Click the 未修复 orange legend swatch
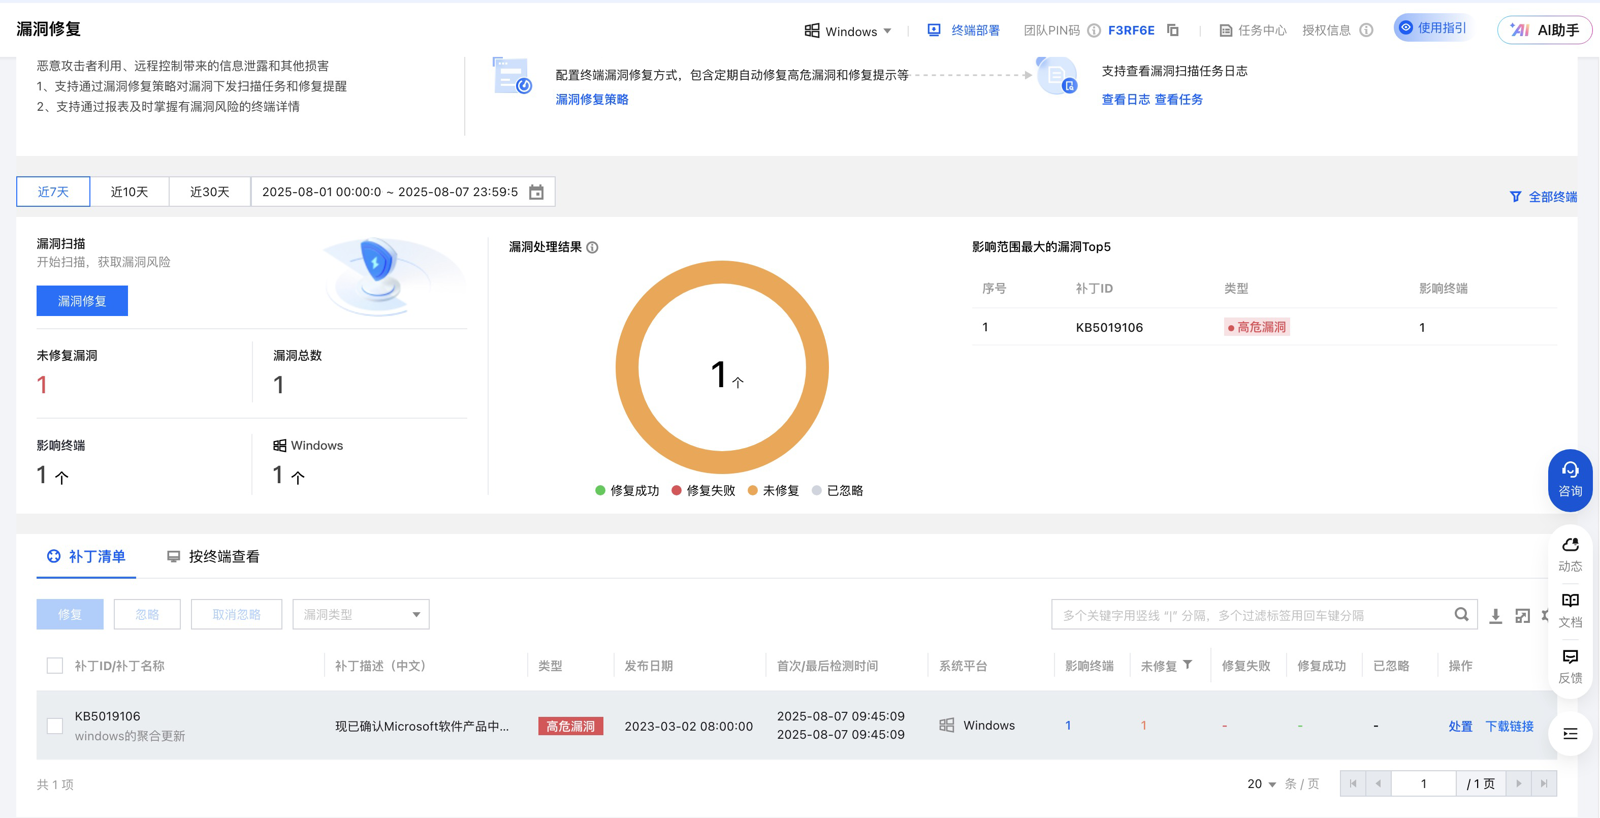Screen dimensions: 1600x818 click(x=753, y=491)
